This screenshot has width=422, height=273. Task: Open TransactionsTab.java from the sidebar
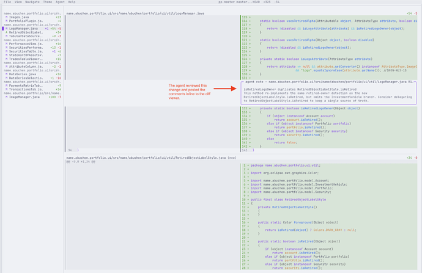tap(26, 90)
